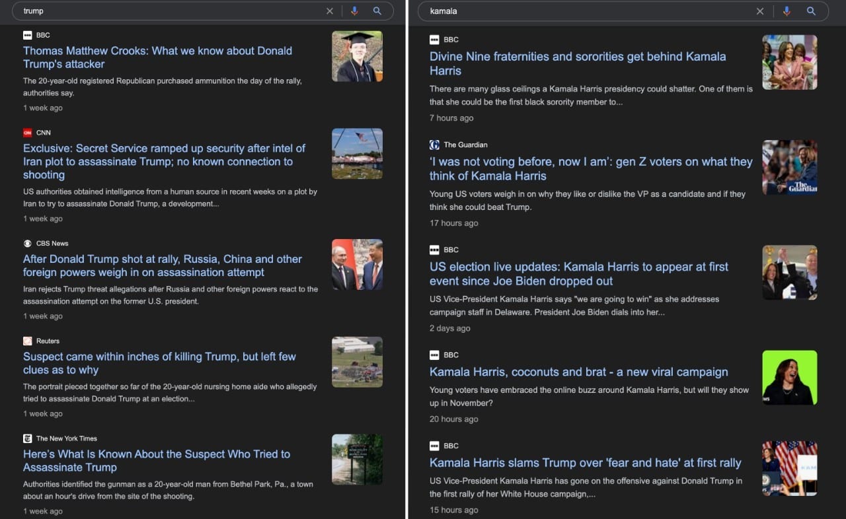This screenshot has width=846, height=519.
Task: Click the BBC favicon above the Divine Nine story
Action: (434, 40)
